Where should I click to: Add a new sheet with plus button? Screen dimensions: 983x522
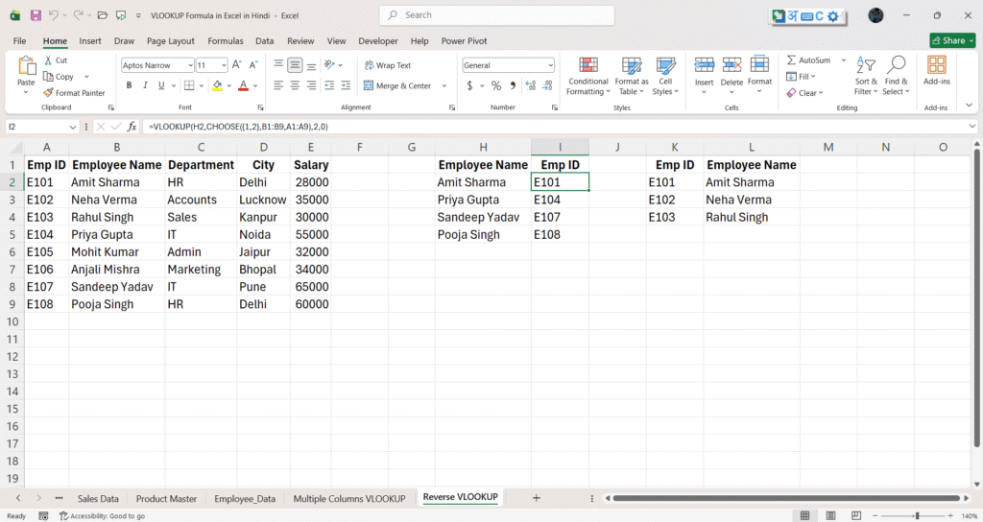536,498
